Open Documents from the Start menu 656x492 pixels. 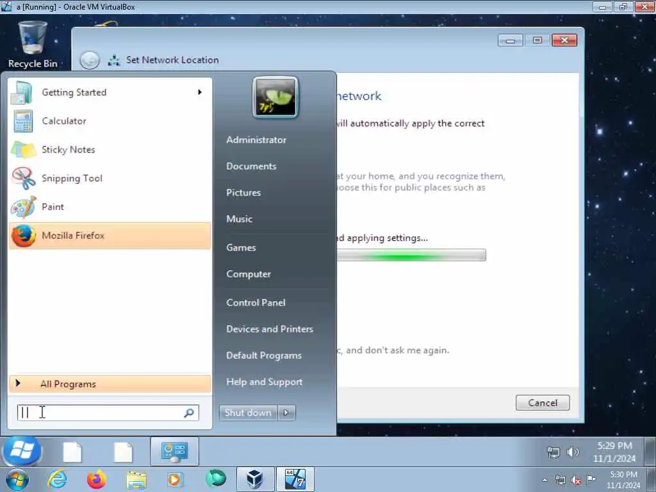[251, 167]
